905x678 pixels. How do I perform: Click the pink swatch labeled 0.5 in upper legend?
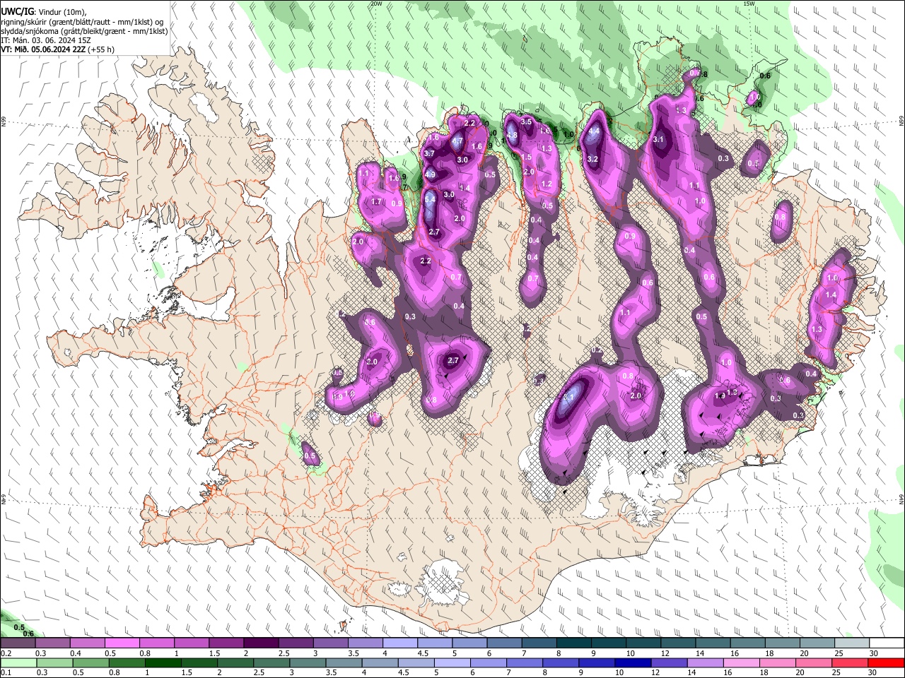tap(122, 643)
